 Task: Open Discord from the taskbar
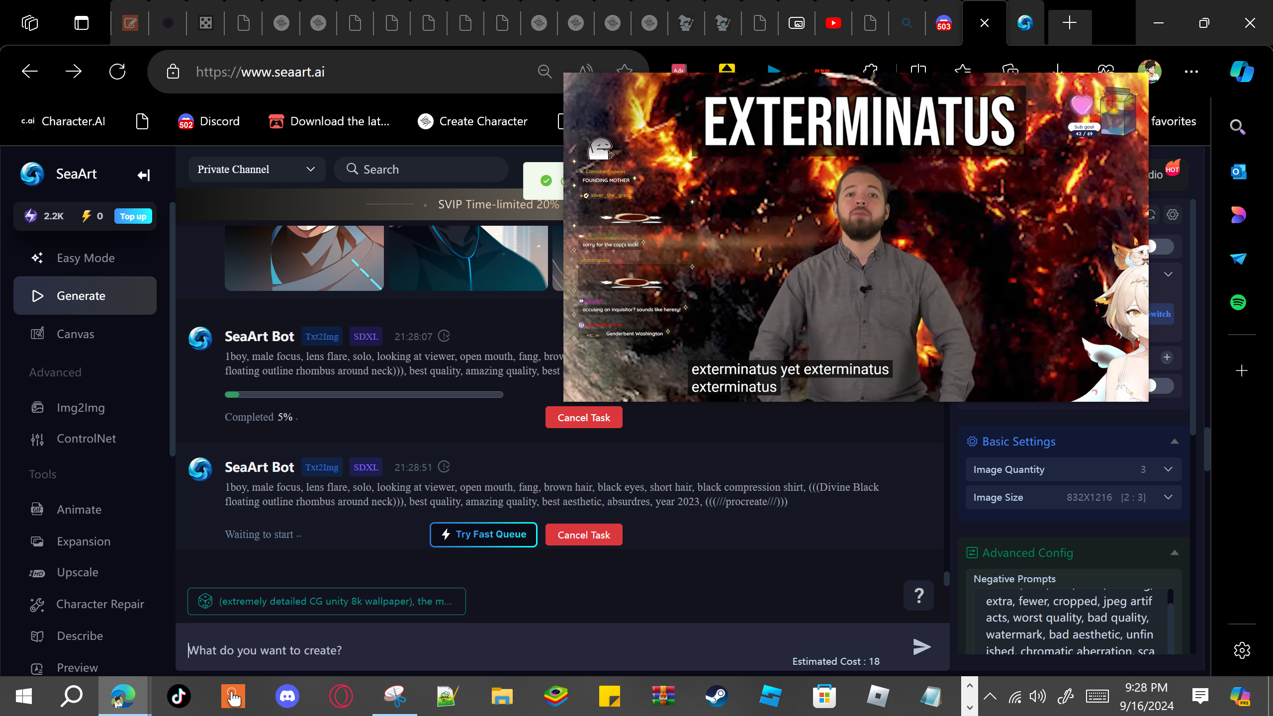(x=287, y=696)
